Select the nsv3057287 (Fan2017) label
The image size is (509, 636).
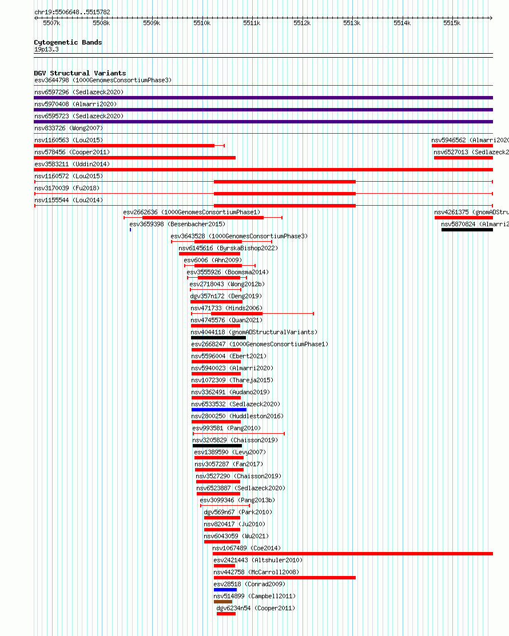229,464
